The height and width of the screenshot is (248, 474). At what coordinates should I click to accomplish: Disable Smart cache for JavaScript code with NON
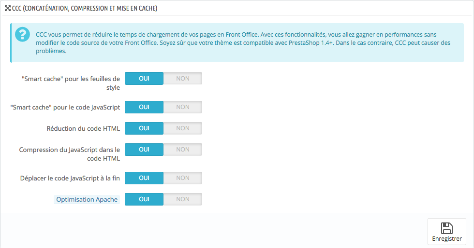[183, 107]
